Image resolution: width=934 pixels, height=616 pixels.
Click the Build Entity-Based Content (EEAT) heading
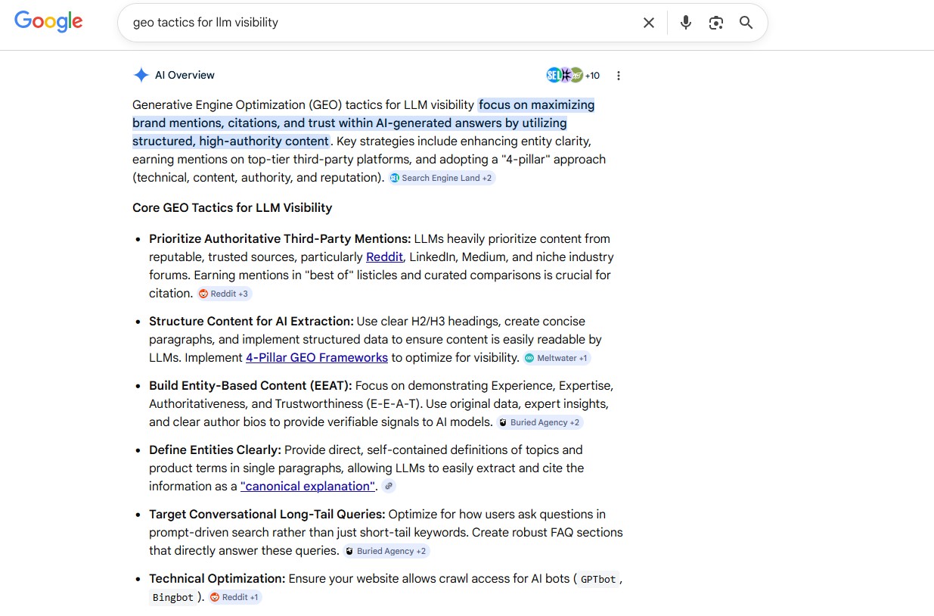[250, 385]
